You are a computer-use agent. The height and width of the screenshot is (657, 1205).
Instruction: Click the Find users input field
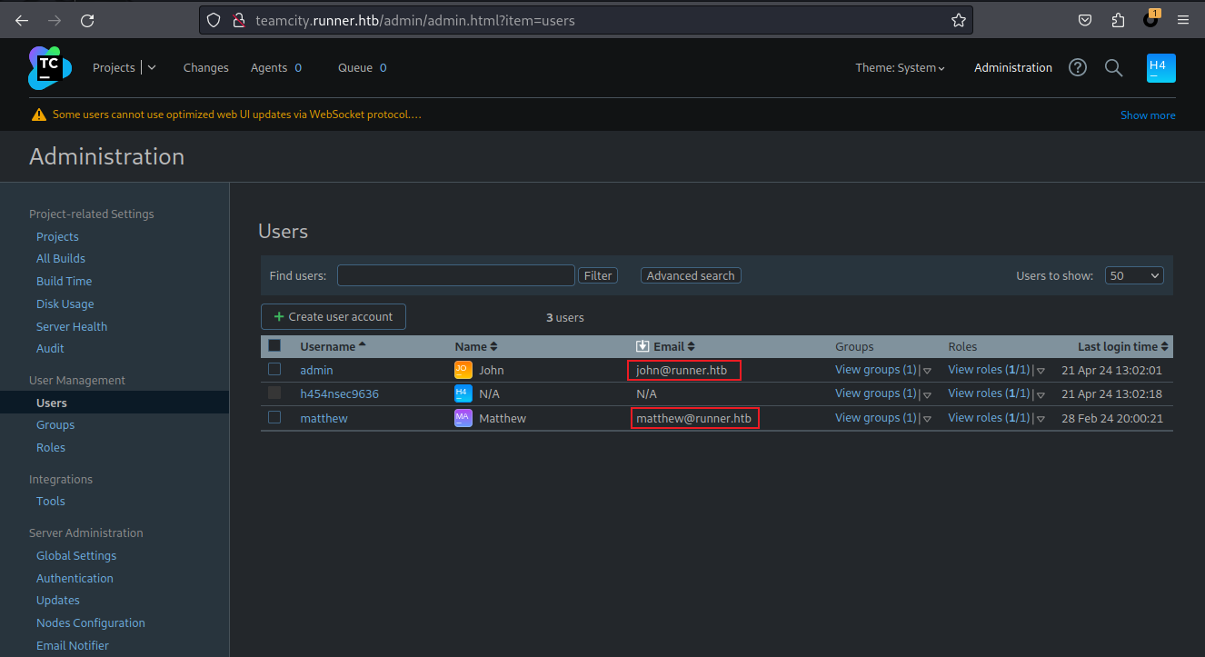click(x=456, y=275)
